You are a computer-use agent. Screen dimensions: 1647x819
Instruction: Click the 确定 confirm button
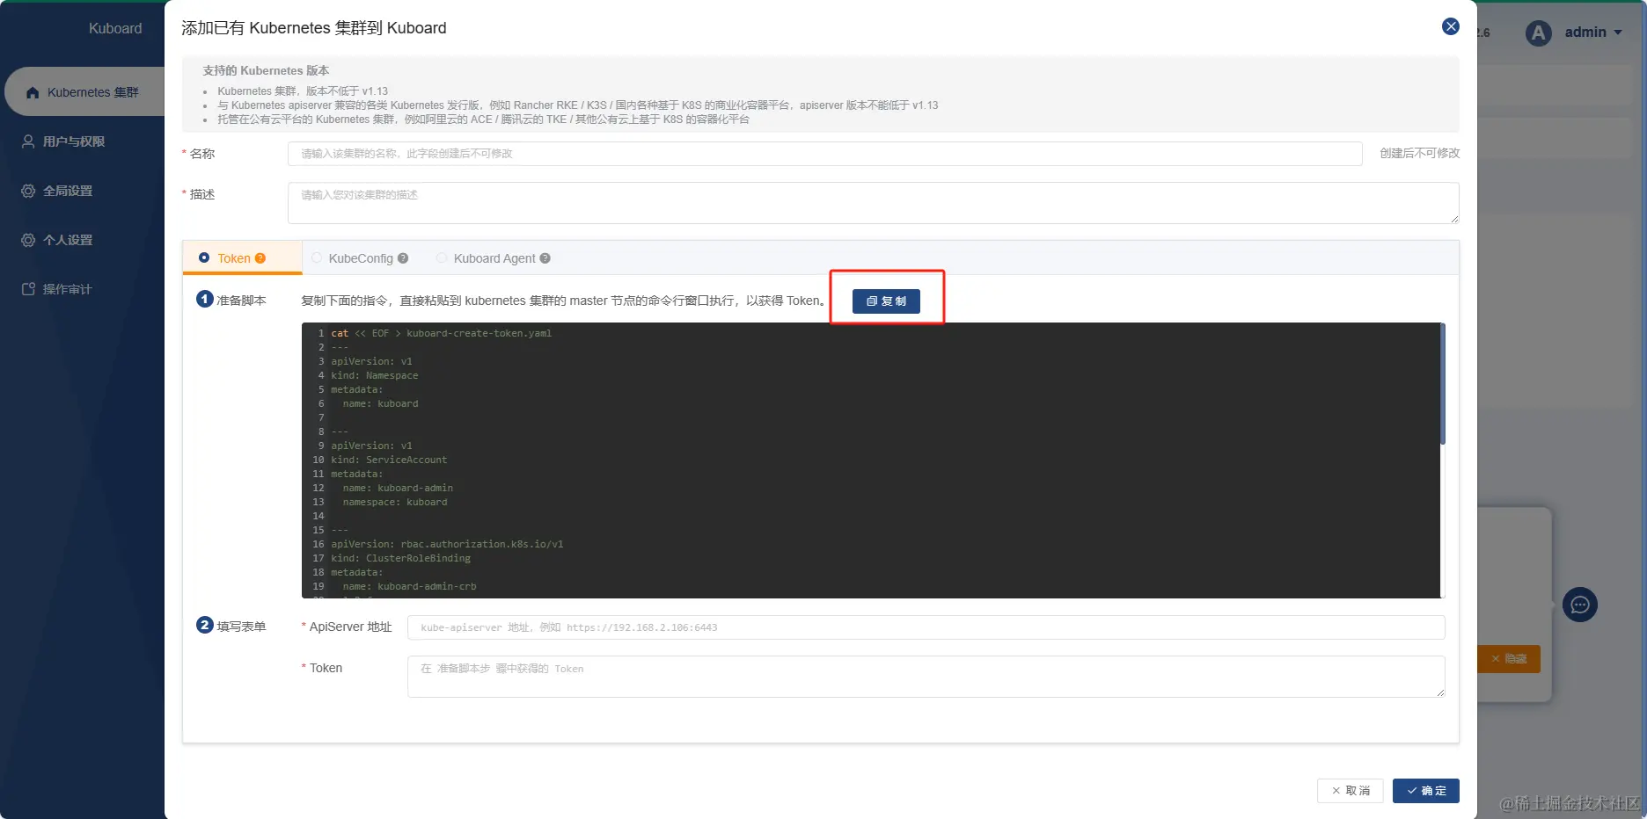[x=1426, y=791]
